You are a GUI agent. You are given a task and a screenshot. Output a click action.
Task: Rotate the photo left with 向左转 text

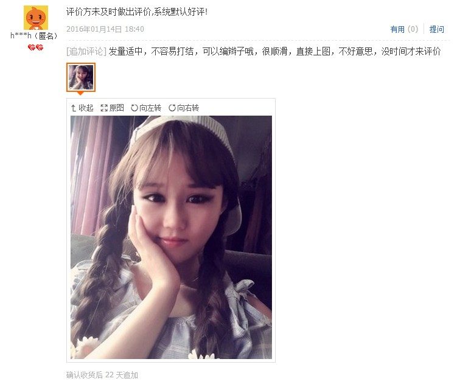(x=150, y=108)
